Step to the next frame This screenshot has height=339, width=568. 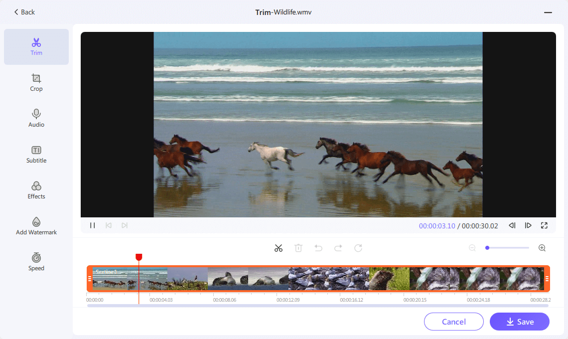coord(528,225)
